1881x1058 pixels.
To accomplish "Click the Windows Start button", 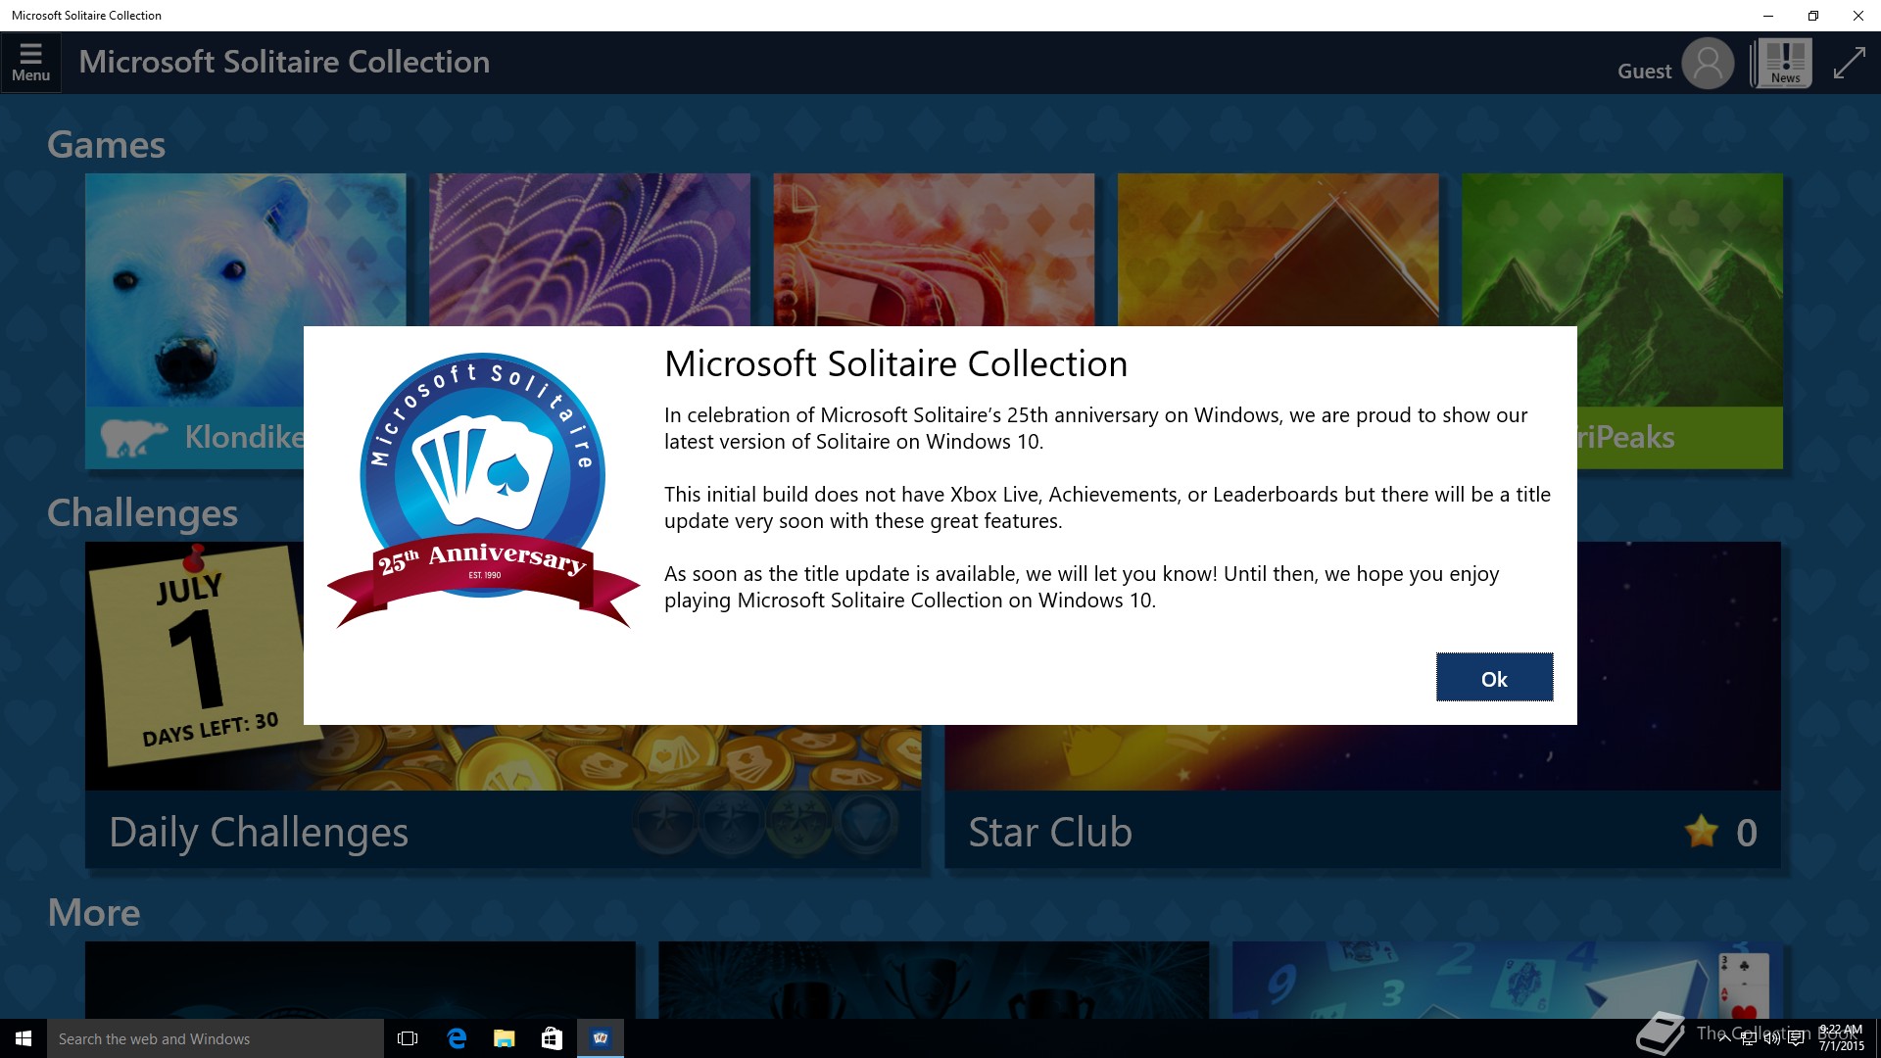I will [24, 1038].
